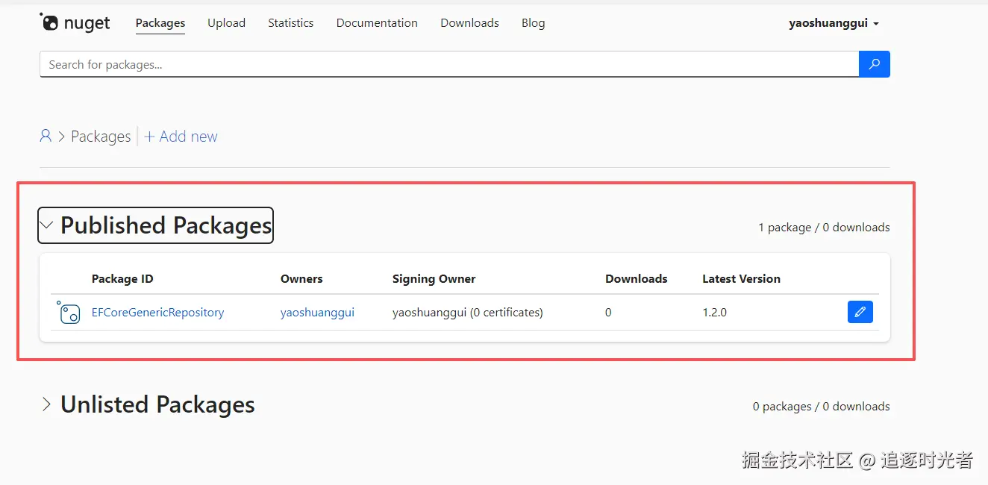Image resolution: width=988 pixels, height=485 pixels.
Task: Click the user profile icon in breadcrumb
Action: (46, 136)
